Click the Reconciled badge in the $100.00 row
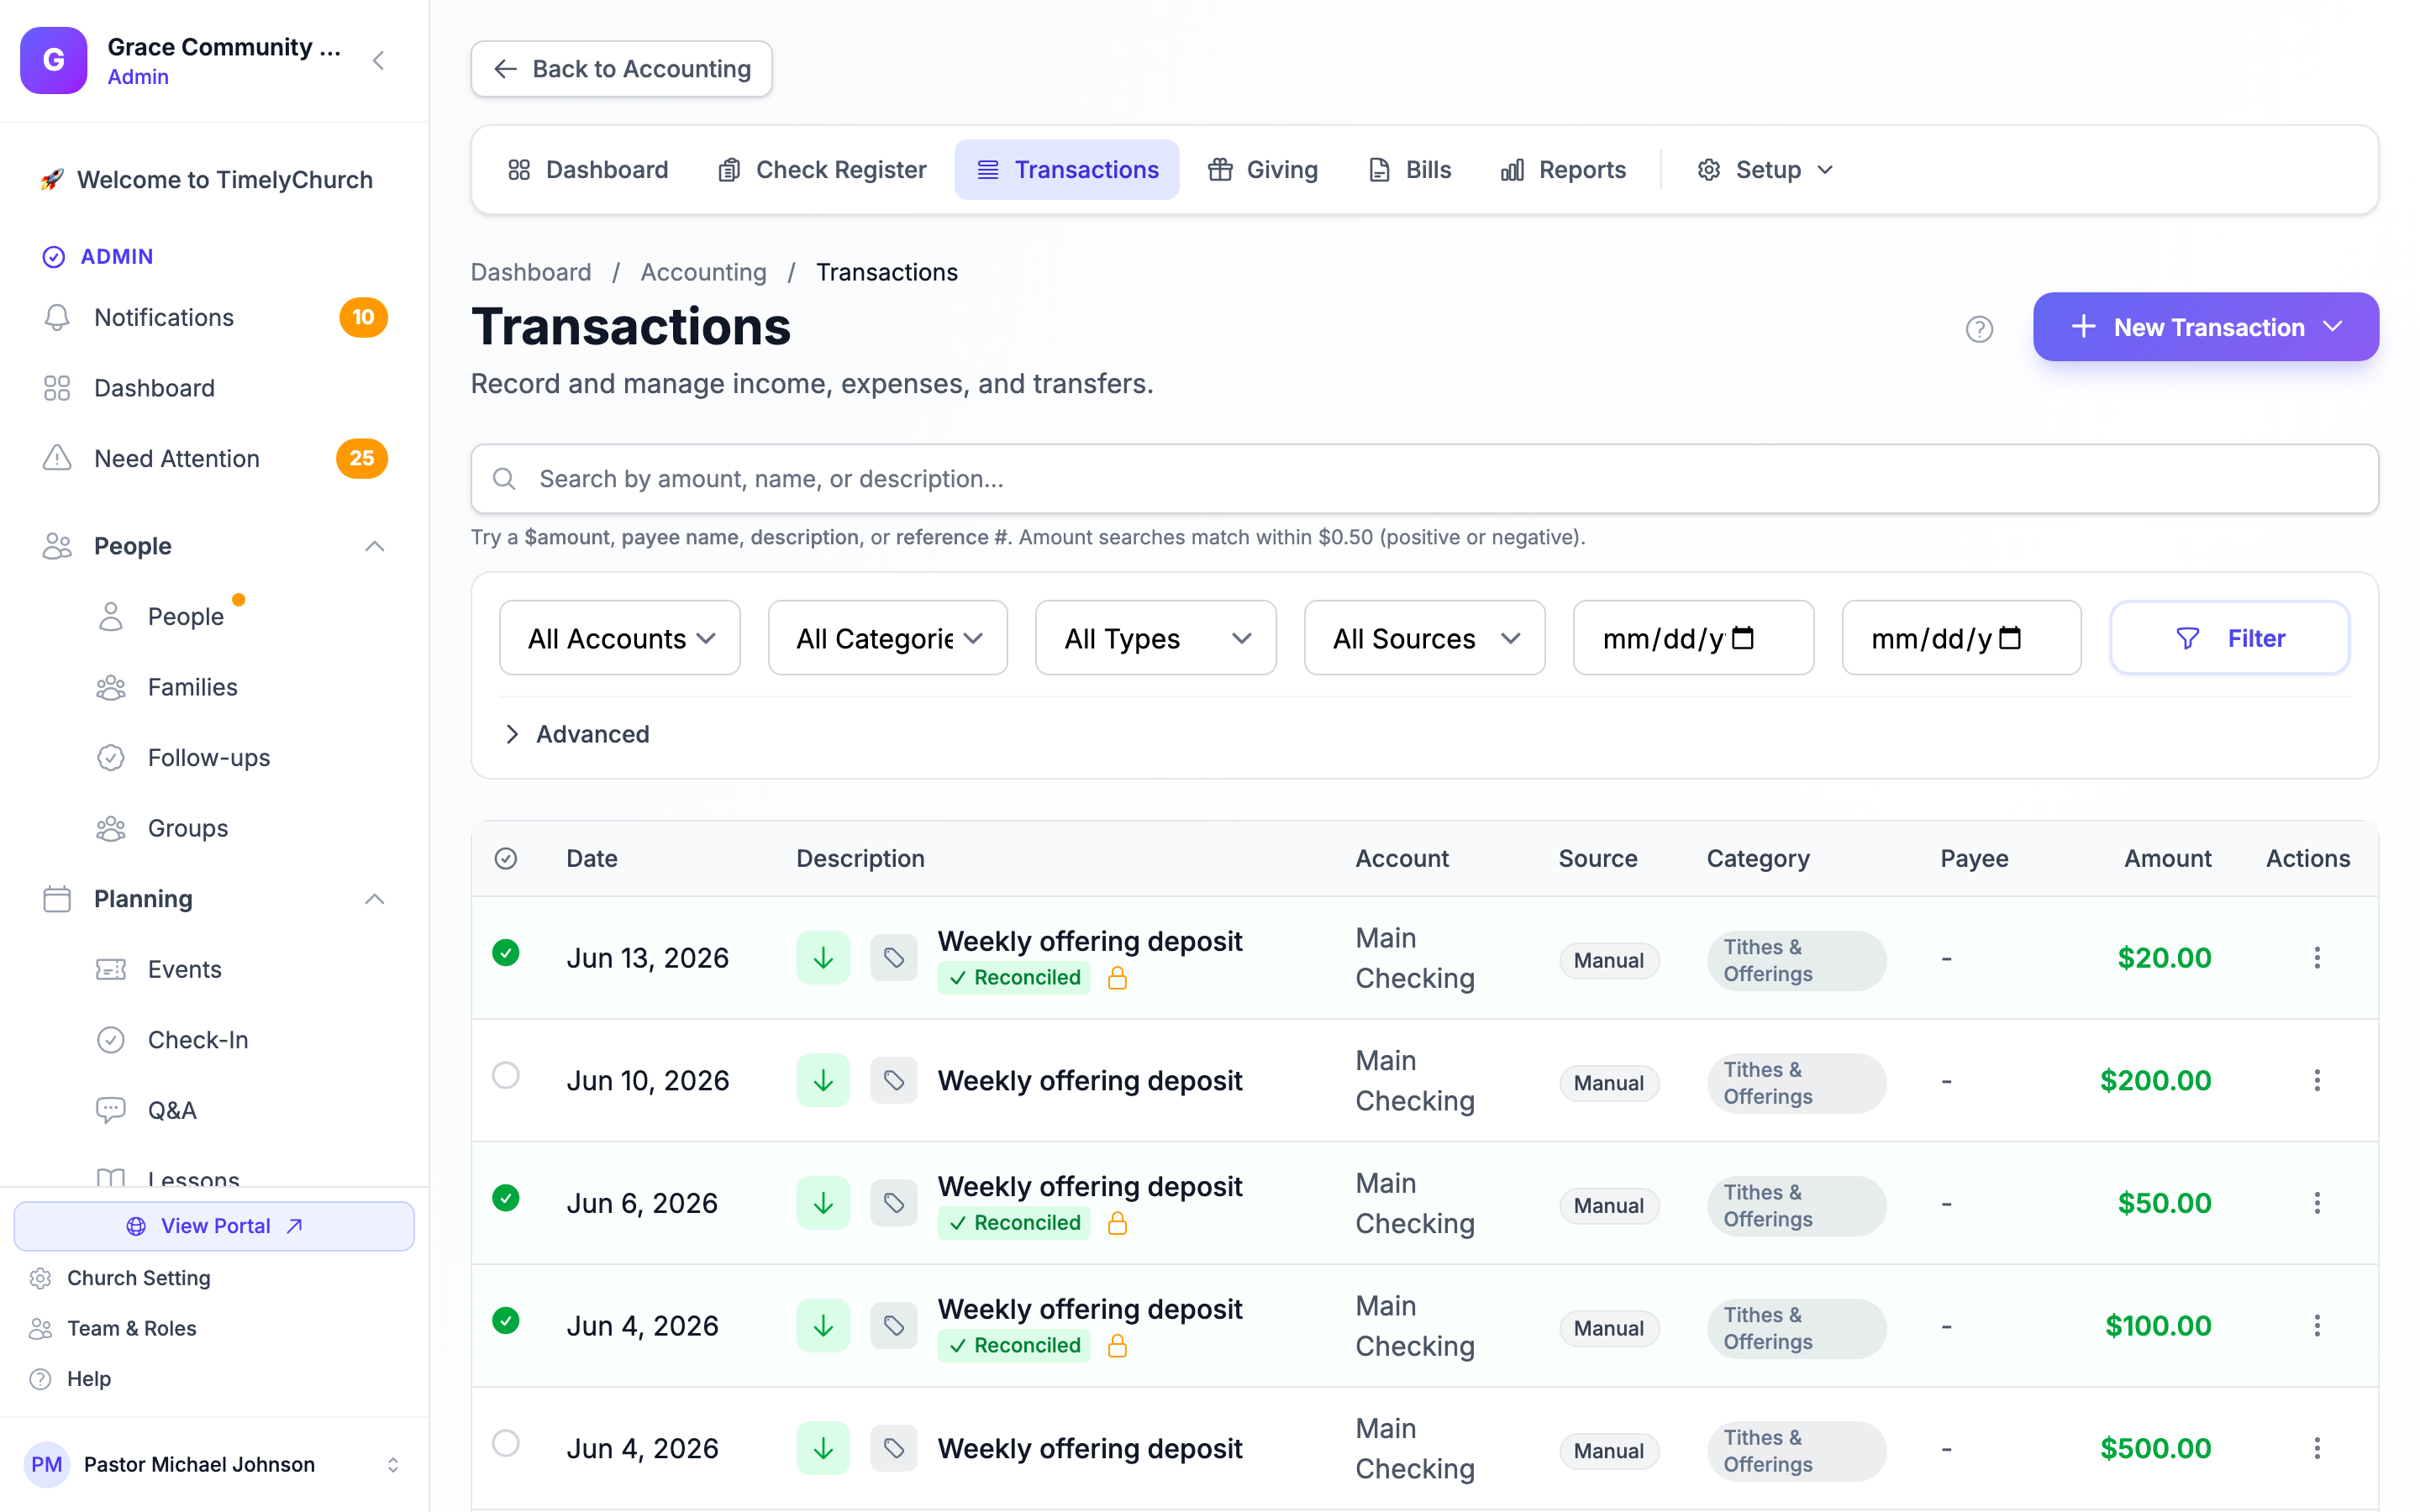Screen dimensions: 2420x1512 [1014, 1346]
